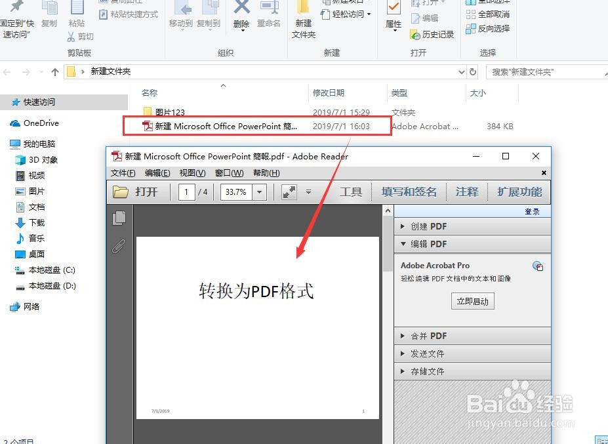The height and width of the screenshot is (444, 608).
Task: Click the Copy icon in clipboard group
Action: tap(50, 7)
